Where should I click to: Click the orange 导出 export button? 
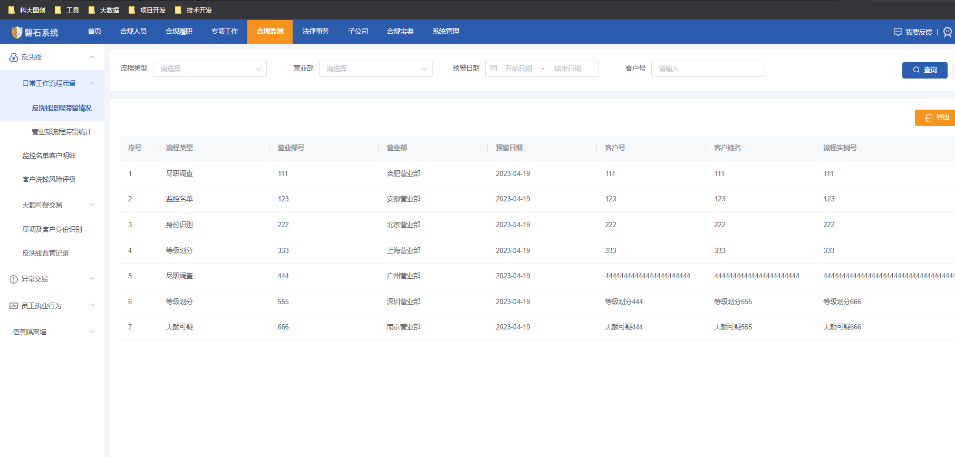935,118
